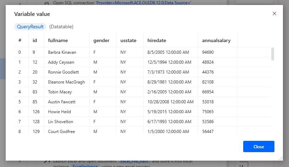The width and height of the screenshot is (289, 167).
Task: Select hire date 10/28/2008 cell
Action: (170, 102)
